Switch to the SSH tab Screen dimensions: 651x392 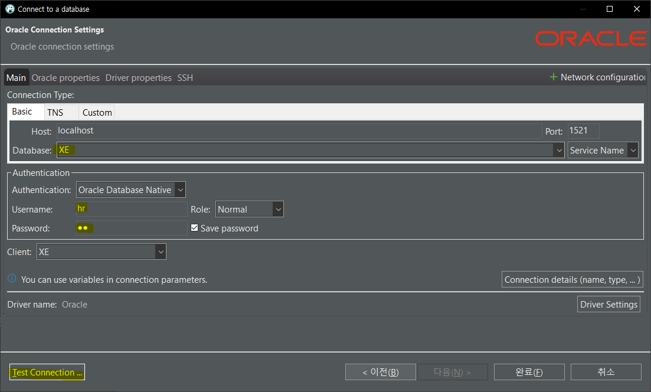tap(185, 78)
